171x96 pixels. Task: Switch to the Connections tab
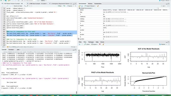(x=98, y=3)
